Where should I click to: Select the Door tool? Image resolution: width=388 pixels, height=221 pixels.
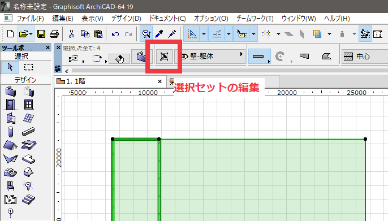pyautogui.click(x=10, y=105)
